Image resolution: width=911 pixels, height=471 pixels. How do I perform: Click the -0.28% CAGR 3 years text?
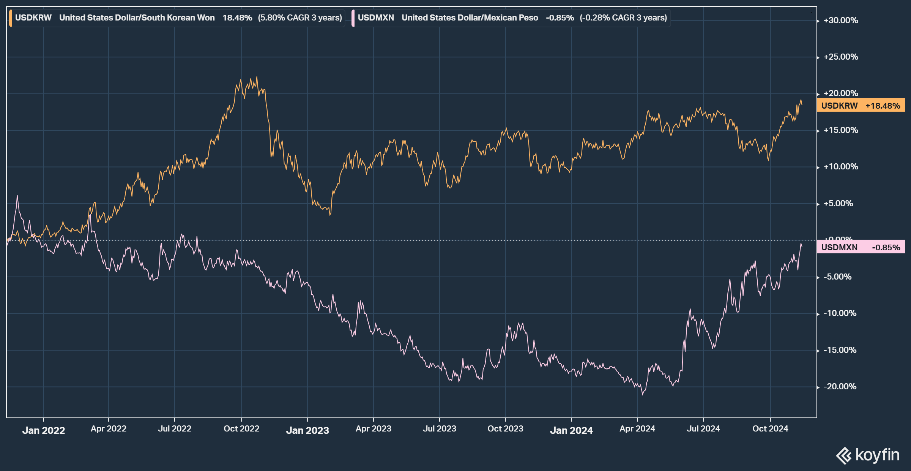pos(623,18)
